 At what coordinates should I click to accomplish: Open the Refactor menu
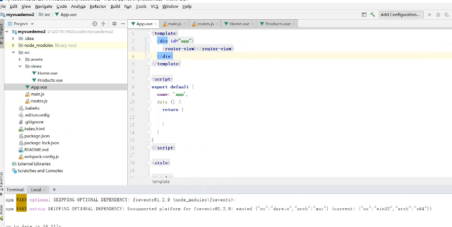point(98,6)
